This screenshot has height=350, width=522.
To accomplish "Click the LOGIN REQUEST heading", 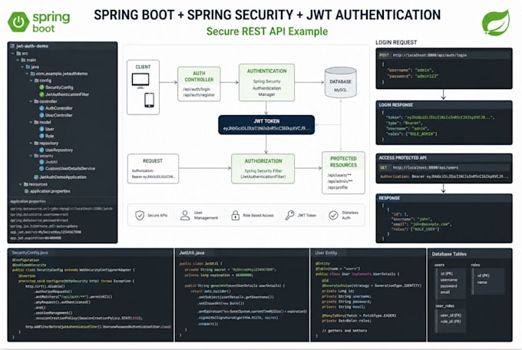I will tap(396, 42).
